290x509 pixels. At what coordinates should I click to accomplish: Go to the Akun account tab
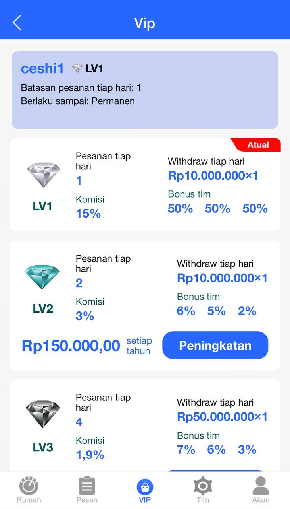click(261, 490)
